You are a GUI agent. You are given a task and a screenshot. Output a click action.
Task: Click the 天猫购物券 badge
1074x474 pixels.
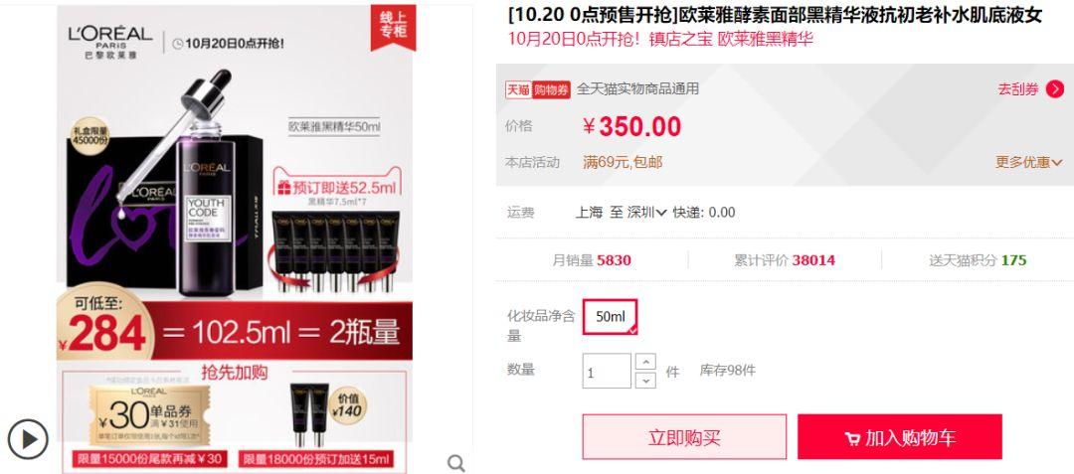point(538,88)
